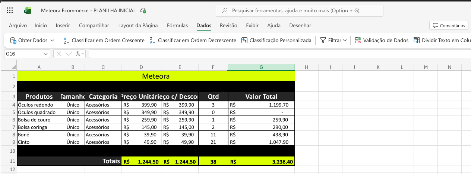Click quantity 21 in the Cinto row
Screen dimensions: 471x174
pyautogui.click(x=213, y=142)
